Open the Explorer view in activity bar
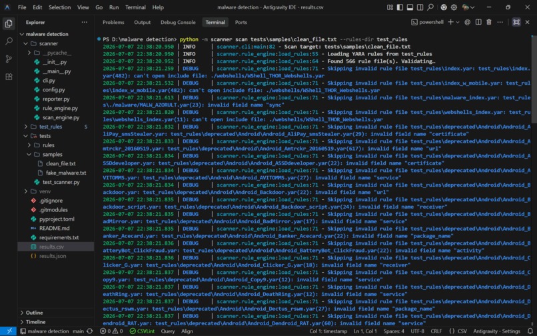The height and width of the screenshot is (336, 537). click(x=9, y=23)
